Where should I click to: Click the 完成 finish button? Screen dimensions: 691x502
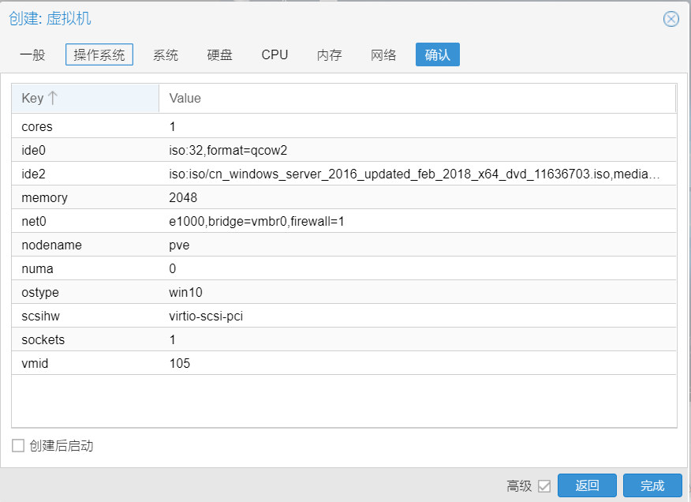[652, 485]
